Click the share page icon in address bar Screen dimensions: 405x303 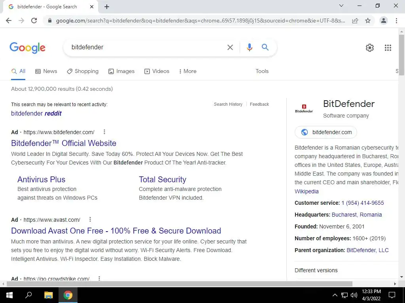click(x=355, y=21)
